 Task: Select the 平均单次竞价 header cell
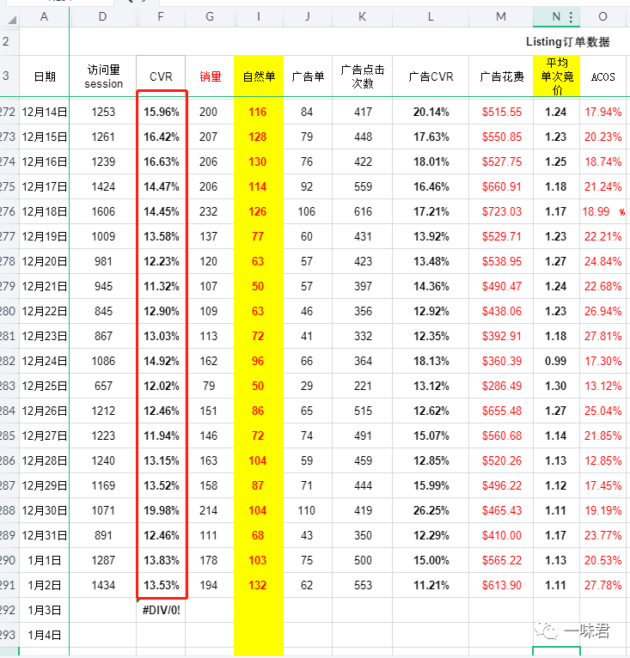[x=556, y=76]
